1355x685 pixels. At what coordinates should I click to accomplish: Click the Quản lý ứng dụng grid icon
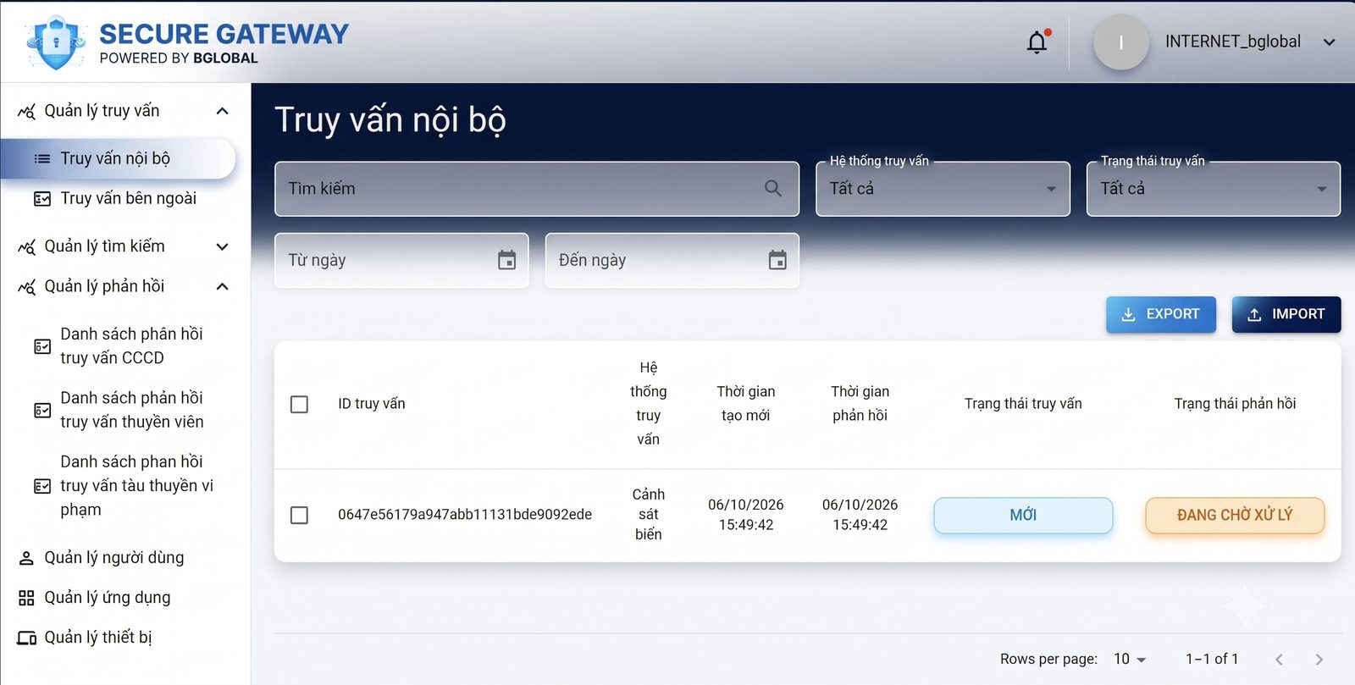coord(26,598)
